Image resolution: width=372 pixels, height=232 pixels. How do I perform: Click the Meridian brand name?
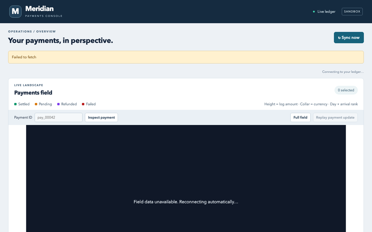point(39,9)
